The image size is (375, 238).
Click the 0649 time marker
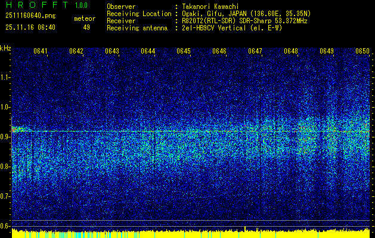tap(327, 51)
